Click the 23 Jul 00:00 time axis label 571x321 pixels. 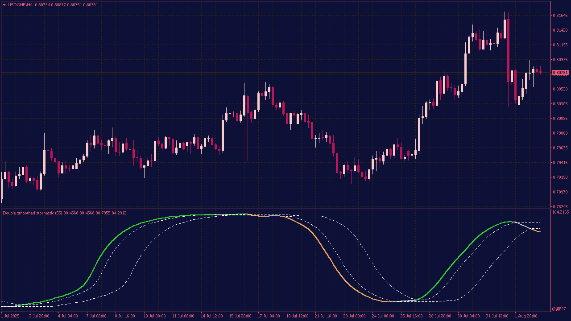point(355,316)
